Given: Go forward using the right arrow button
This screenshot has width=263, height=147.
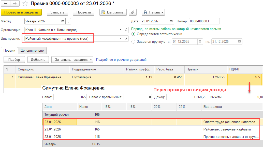Looking at the screenshot, I should [x=14, y=4].
